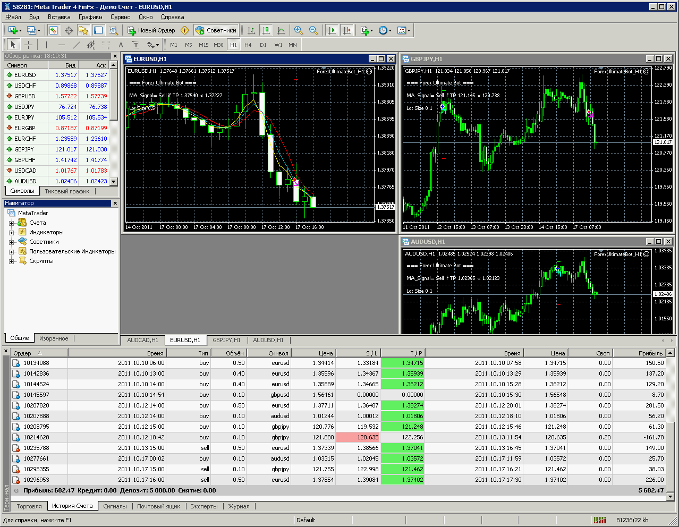Switch chart to bar chart style

tap(251, 30)
